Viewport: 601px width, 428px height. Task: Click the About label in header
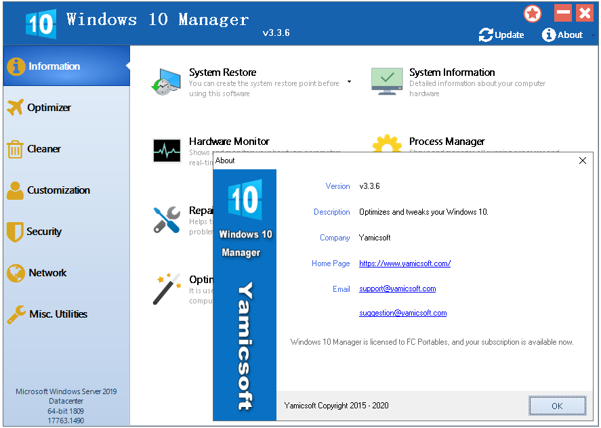[570, 35]
